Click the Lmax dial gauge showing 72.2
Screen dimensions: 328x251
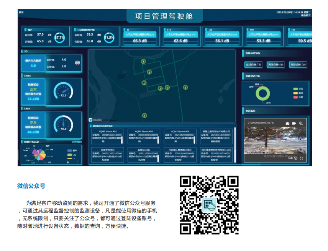click(63, 91)
